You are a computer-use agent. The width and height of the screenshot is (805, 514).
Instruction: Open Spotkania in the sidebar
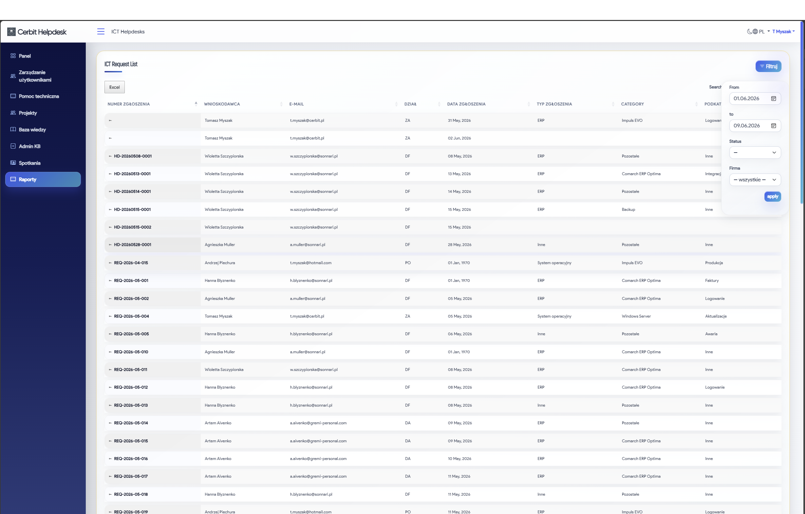click(43, 163)
